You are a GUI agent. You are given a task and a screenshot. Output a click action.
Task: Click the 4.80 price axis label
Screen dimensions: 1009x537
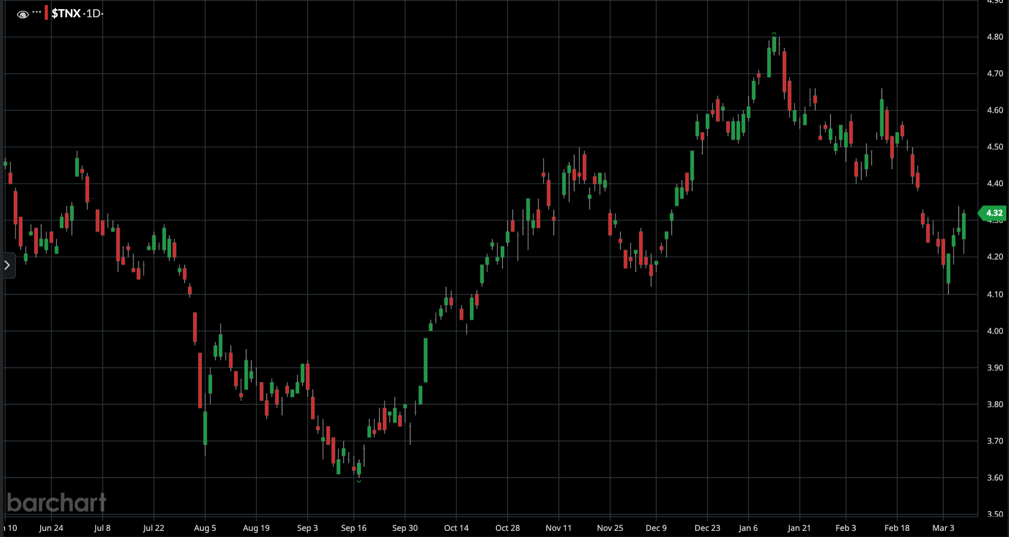tap(995, 37)
